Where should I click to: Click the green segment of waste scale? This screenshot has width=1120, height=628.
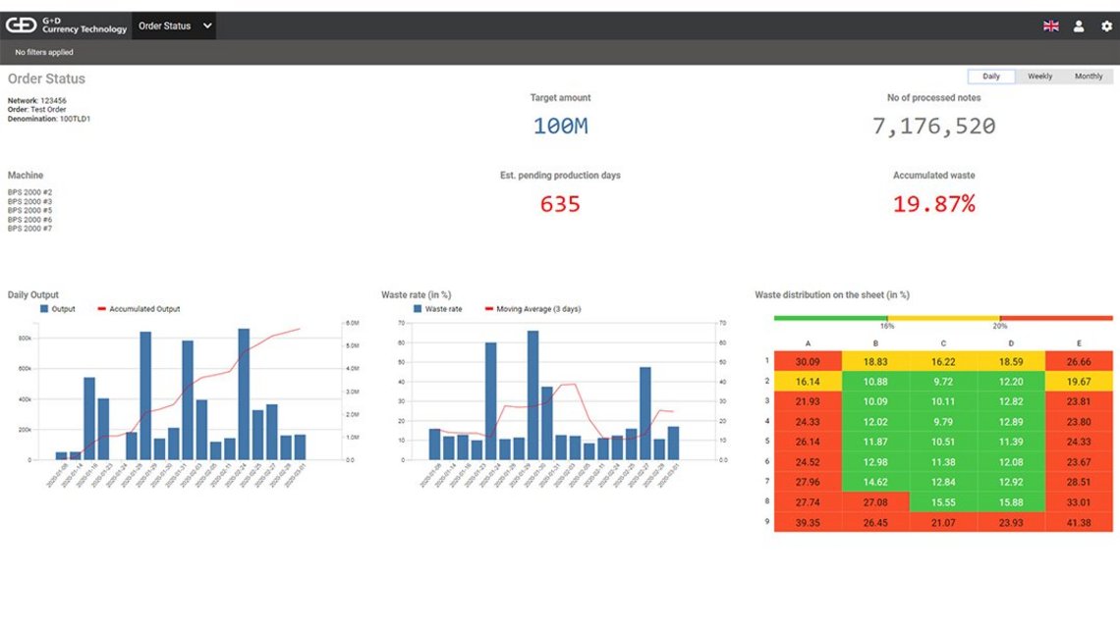[830, 318]
